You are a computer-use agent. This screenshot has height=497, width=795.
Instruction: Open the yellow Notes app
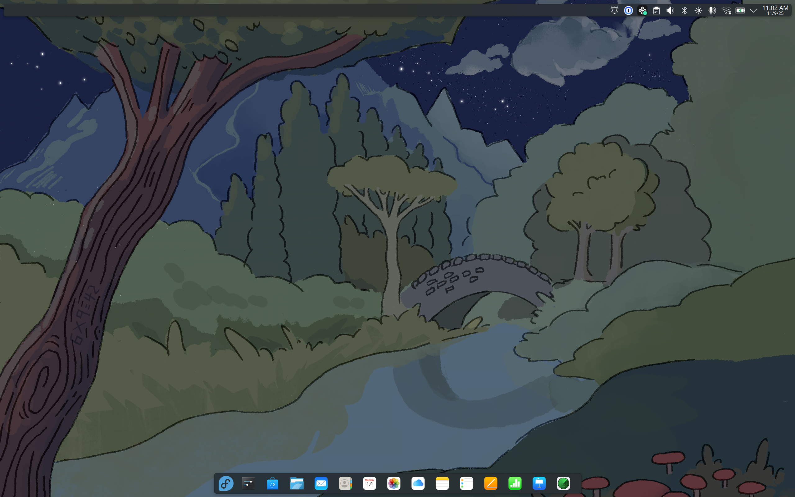tap(442, 483)
